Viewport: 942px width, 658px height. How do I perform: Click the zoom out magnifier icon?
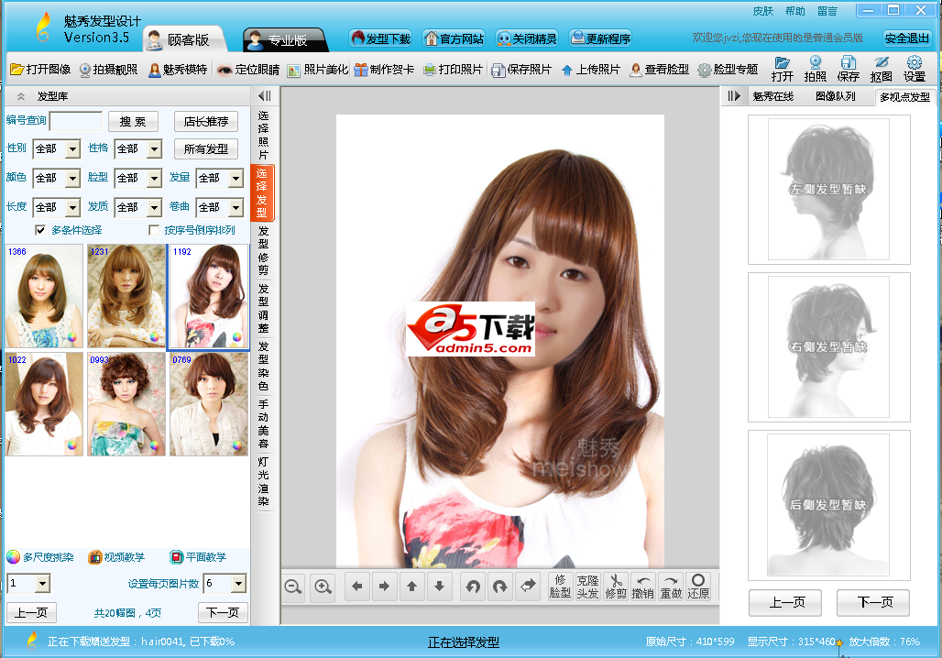tap(293, 587)
